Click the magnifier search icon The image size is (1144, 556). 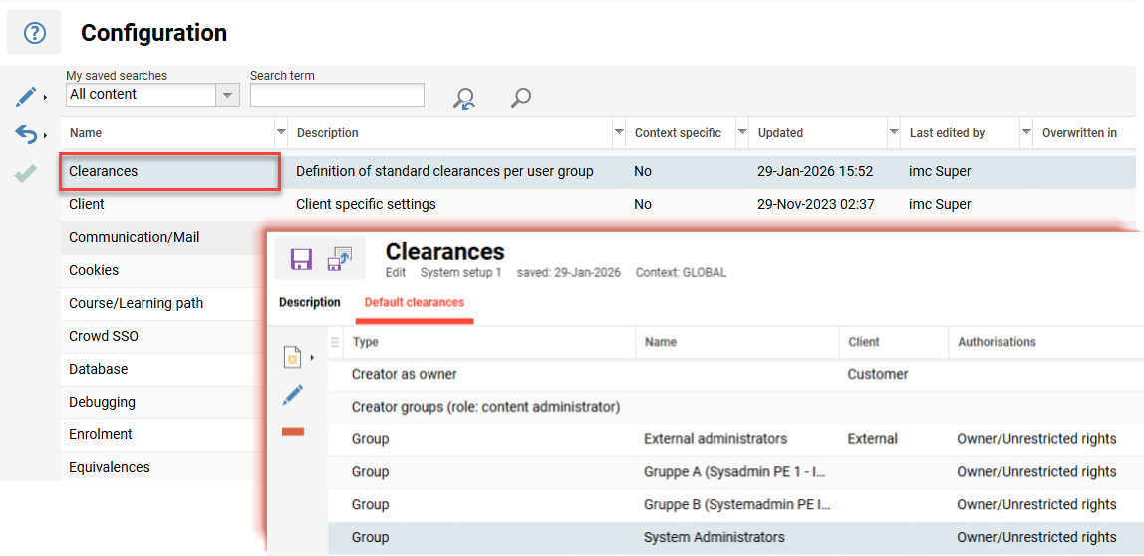[x=520, y=98]
